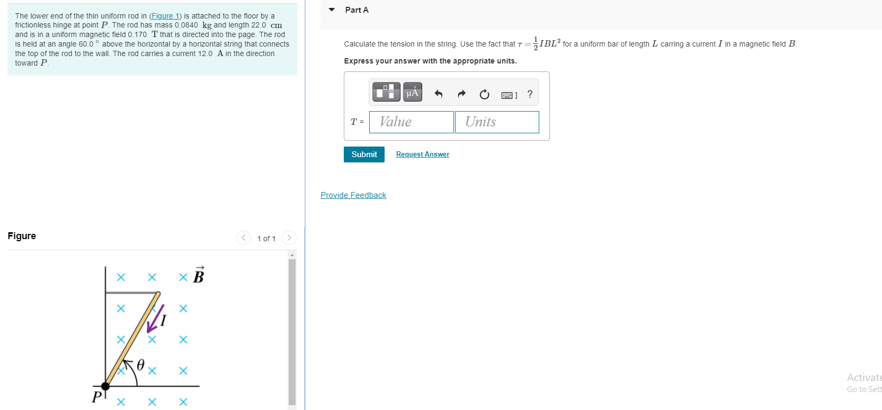Undo the last answer edit
Viewport: 882px width, 410px height.
[439, 94]
